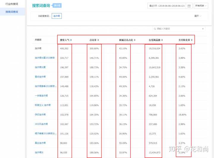Screen dimensions: 214x158
Task: Click the search magnifier icon
Action: point(155,29)
